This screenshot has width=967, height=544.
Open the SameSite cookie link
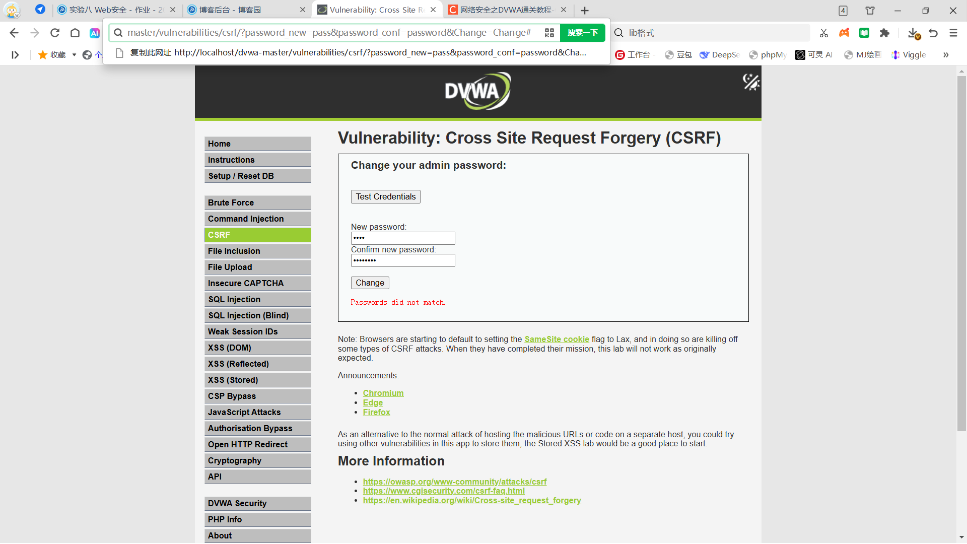(557, 339)
